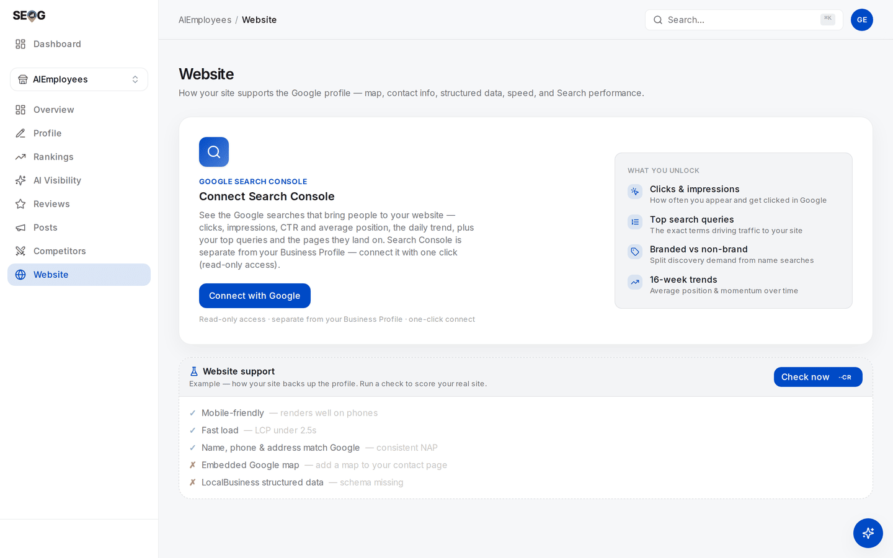Image resolution: width=893 pixels, height=558 pixels.
Task: Click the storefront icon beside AIEmployees
Action: (x=23, y=79)
